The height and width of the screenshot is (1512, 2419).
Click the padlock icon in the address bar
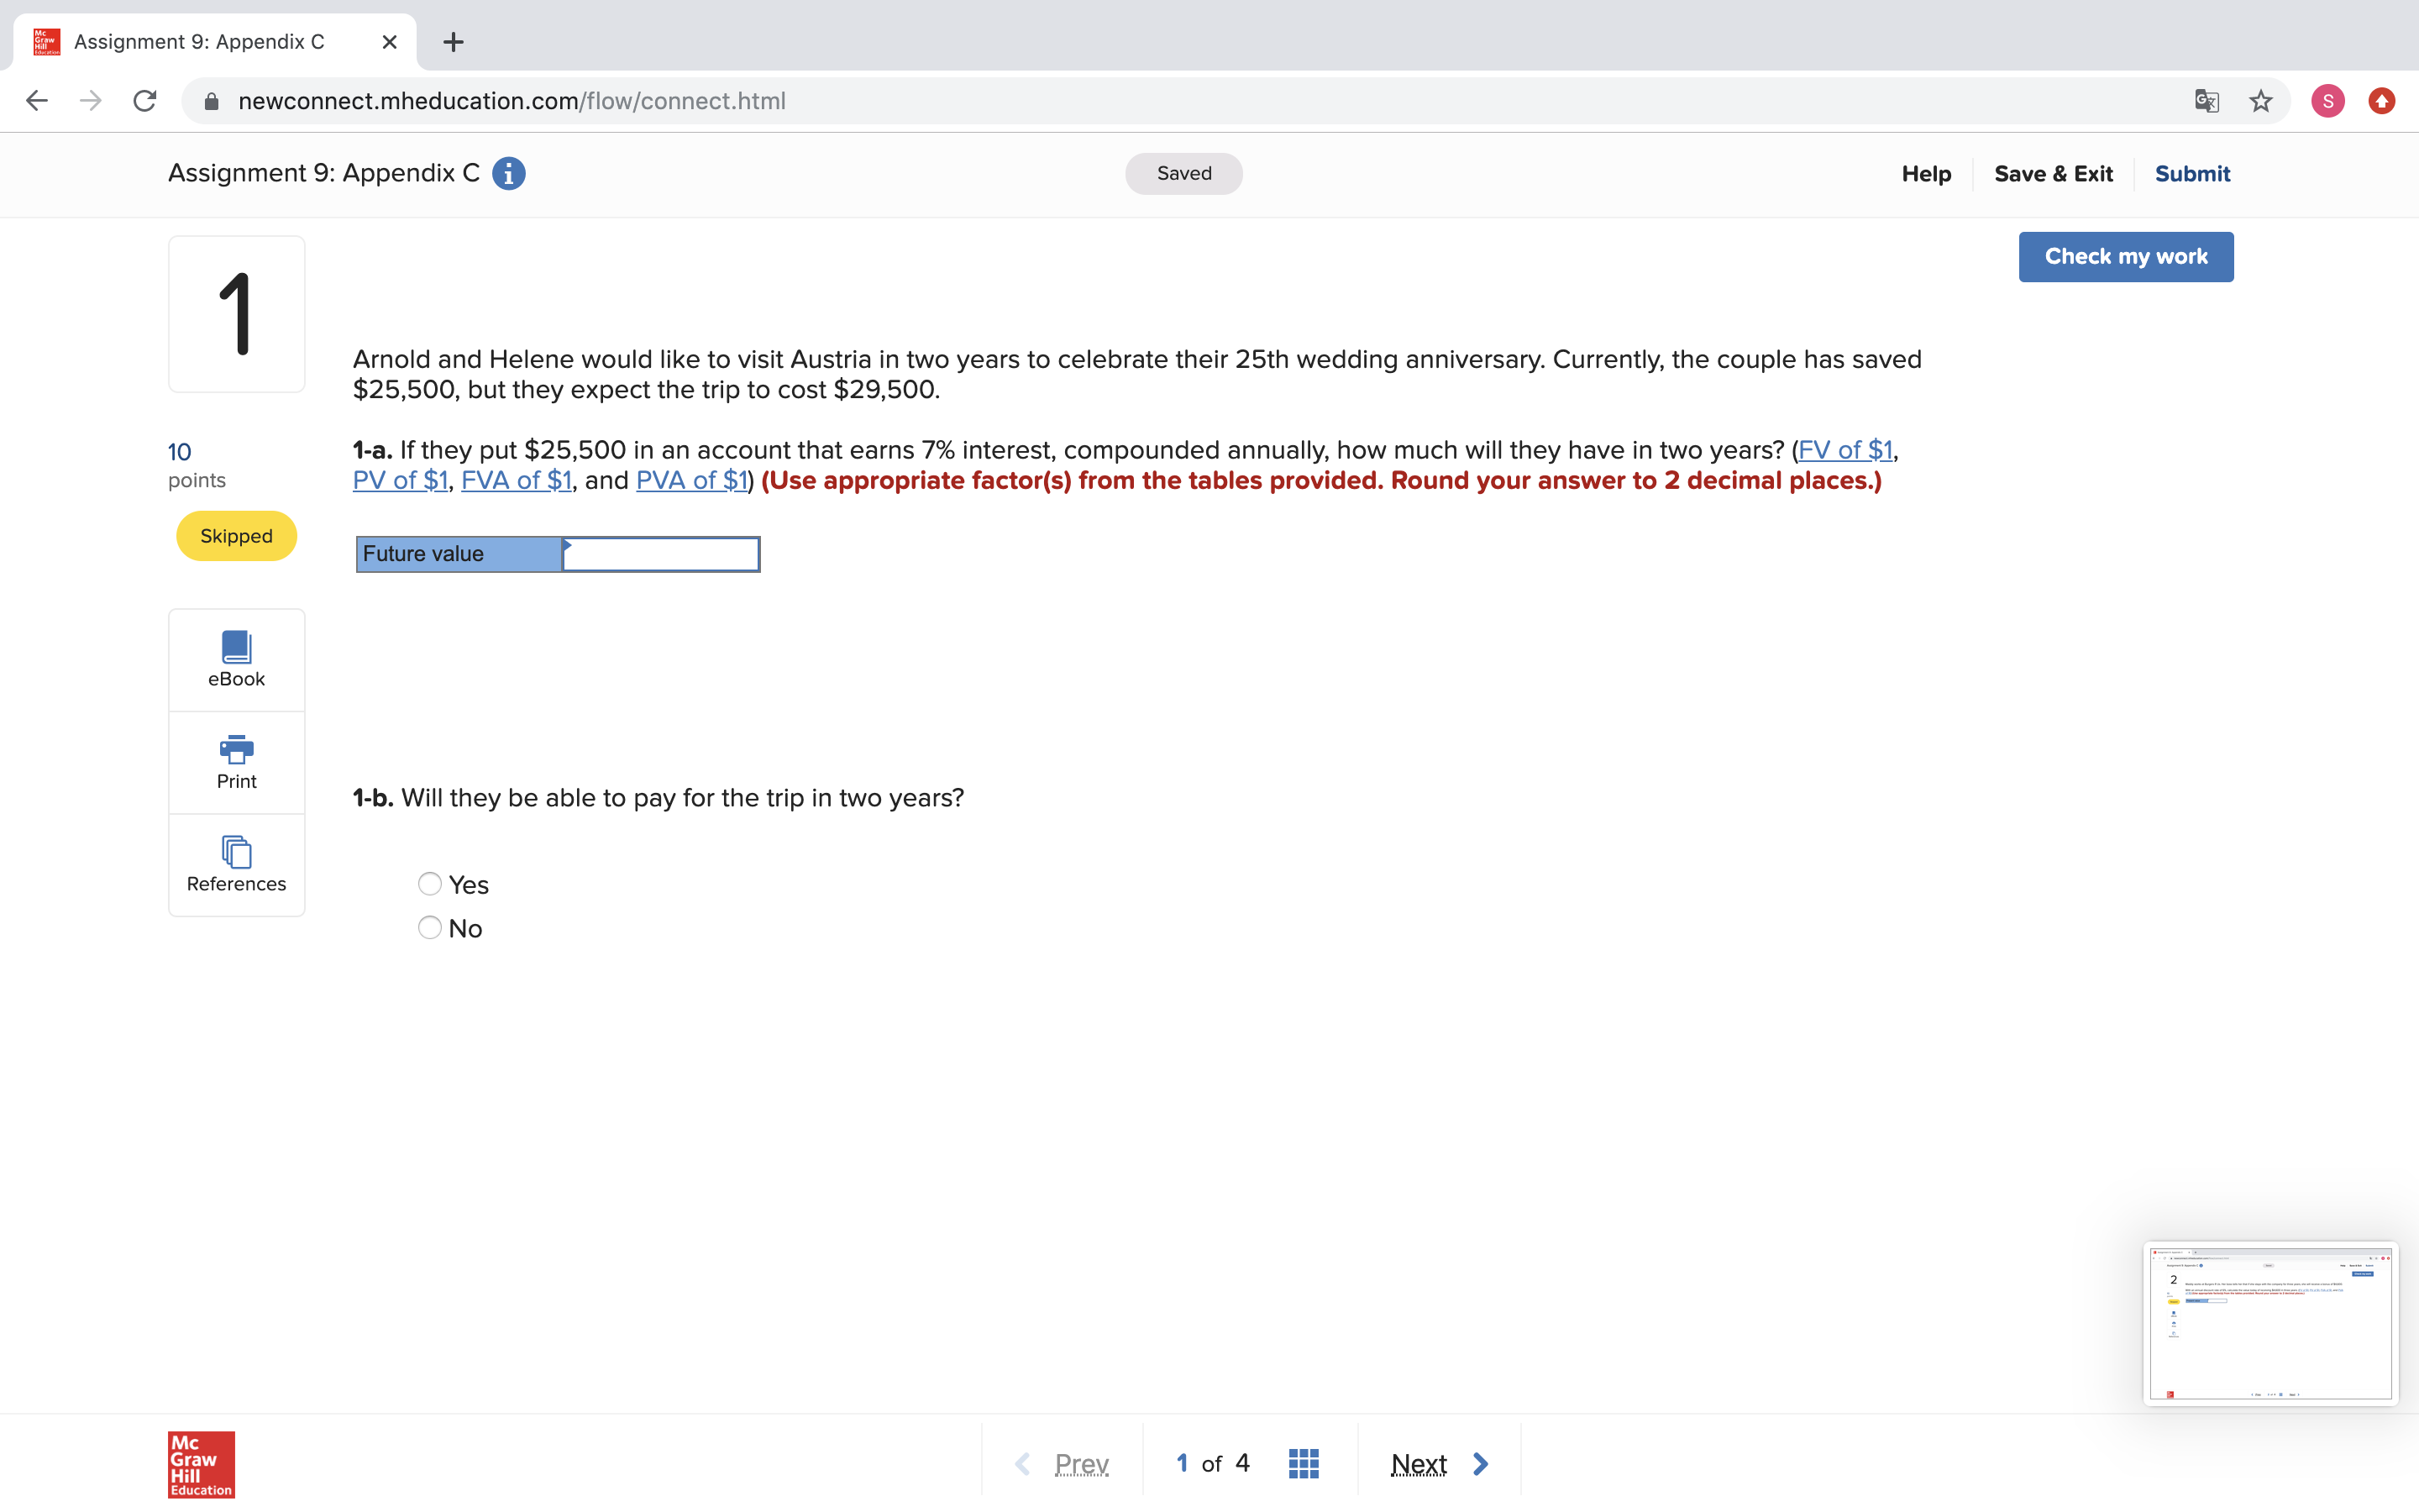tap(211, 100)
